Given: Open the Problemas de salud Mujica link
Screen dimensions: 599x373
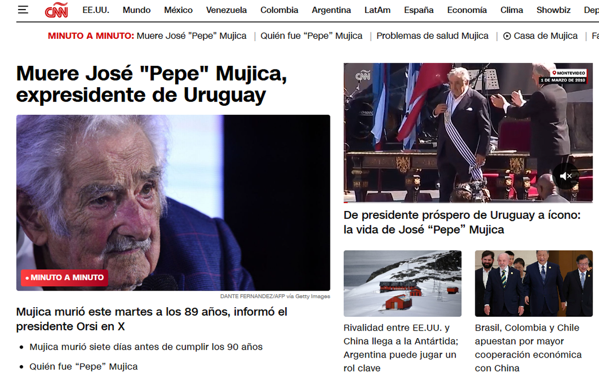Looking at the screenshot, I should coord(432,36).
